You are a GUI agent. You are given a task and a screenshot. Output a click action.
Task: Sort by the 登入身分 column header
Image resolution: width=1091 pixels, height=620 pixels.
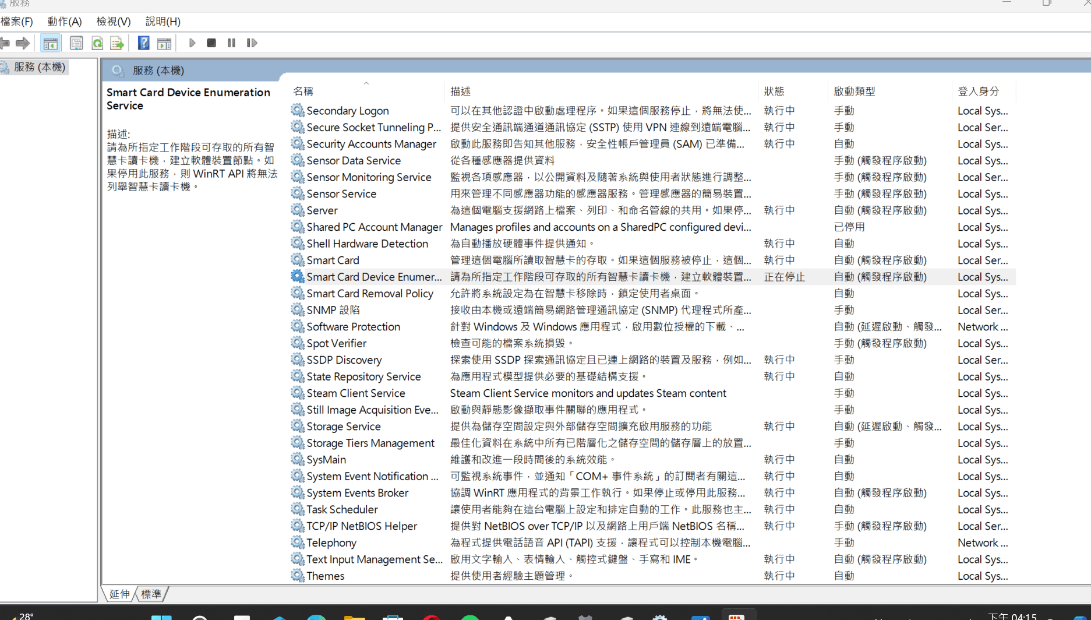coord(984,91)
